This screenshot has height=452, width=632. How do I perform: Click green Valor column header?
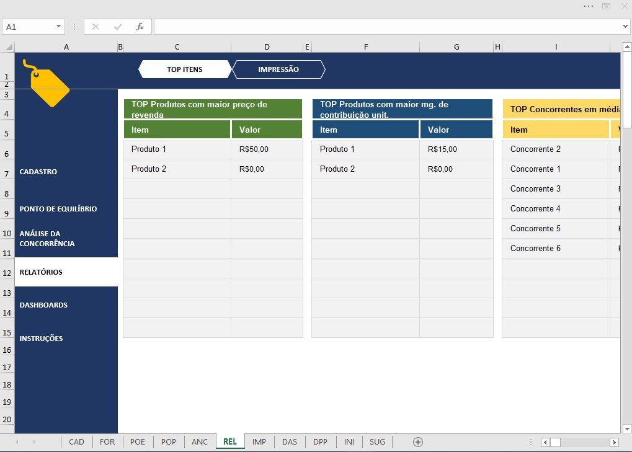[267, 130]
